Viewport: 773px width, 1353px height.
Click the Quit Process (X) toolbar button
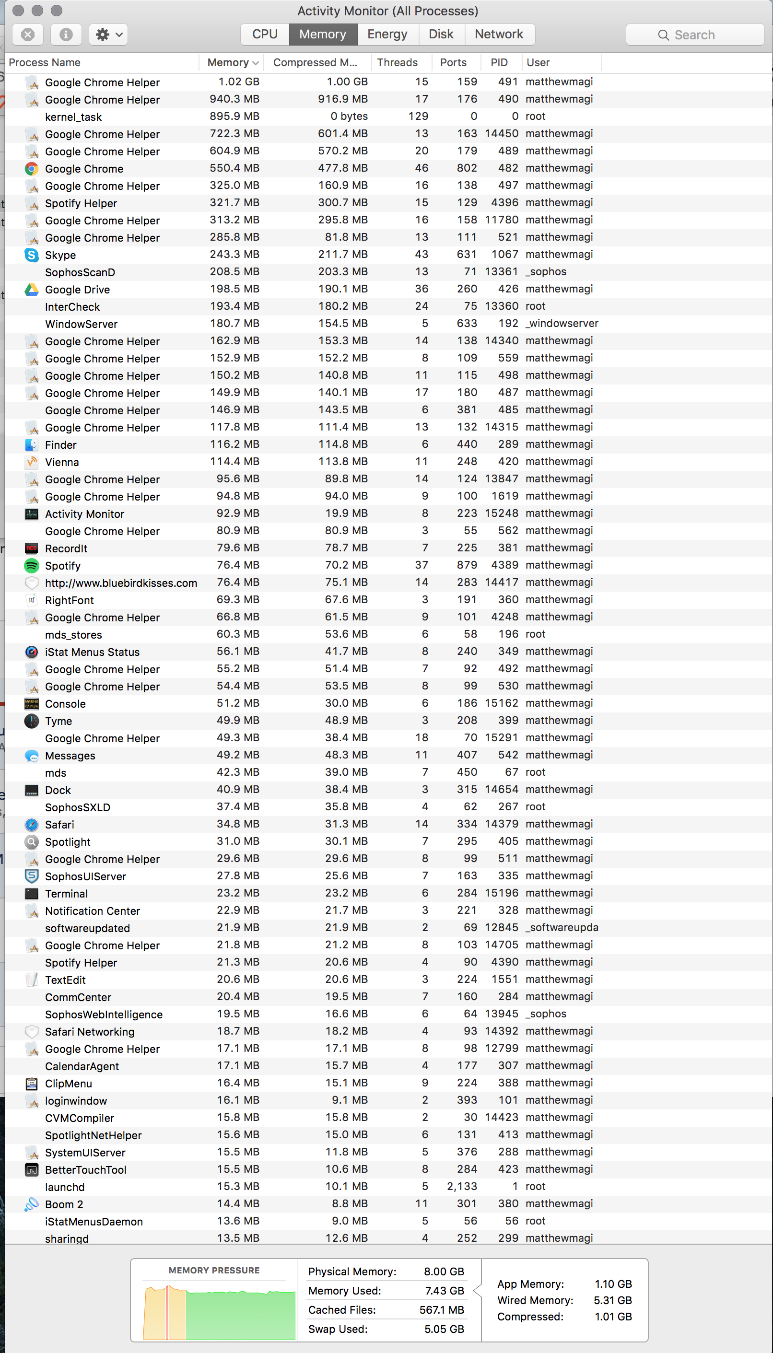point(28,35)
